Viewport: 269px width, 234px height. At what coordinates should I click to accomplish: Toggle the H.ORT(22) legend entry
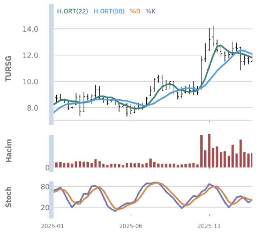73,12
